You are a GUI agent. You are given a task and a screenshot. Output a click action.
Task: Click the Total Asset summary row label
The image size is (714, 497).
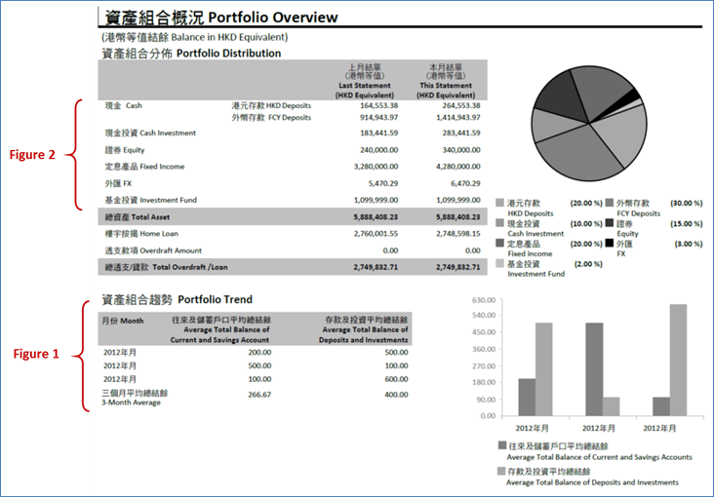coord(142,217)
